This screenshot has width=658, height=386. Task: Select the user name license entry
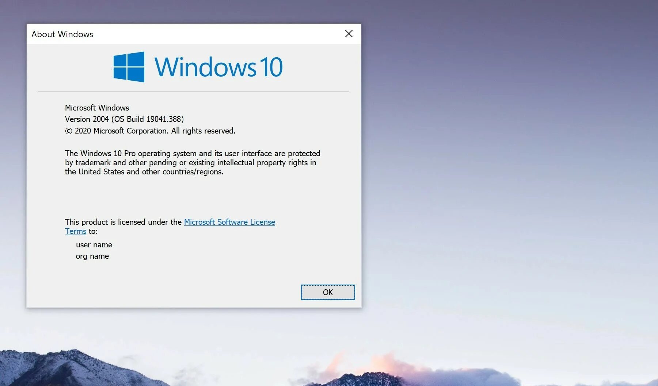[x=94, y=245]
